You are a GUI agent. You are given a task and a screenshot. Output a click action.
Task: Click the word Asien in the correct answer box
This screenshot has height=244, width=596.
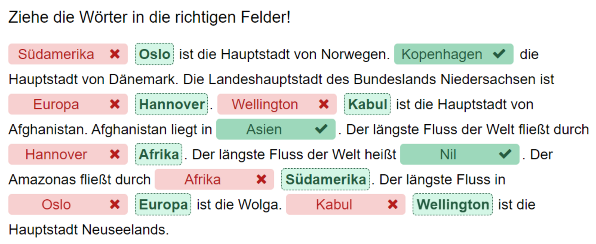tap(264, 129)
